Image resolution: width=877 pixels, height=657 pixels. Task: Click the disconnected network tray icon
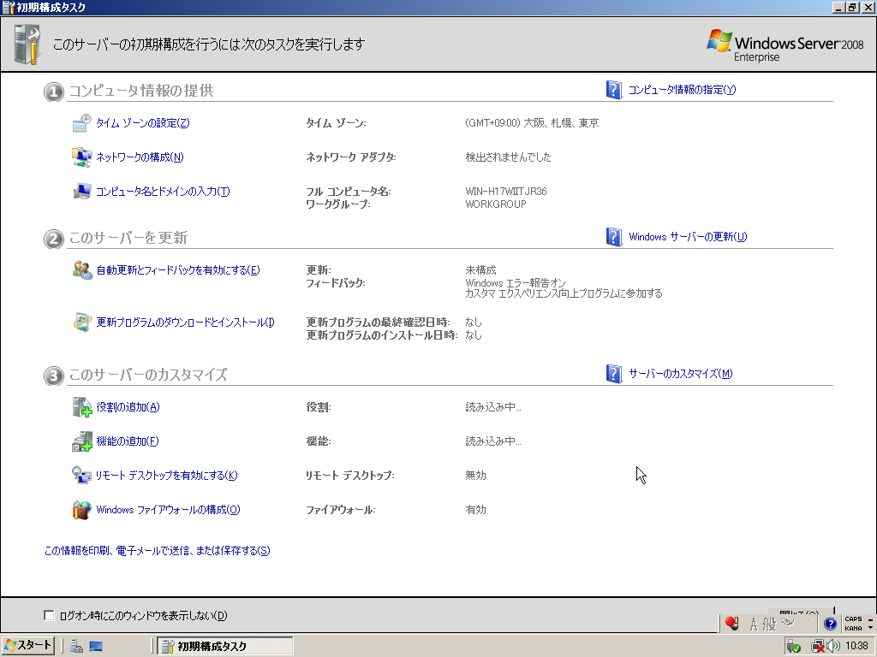click(x=817, y=647)
